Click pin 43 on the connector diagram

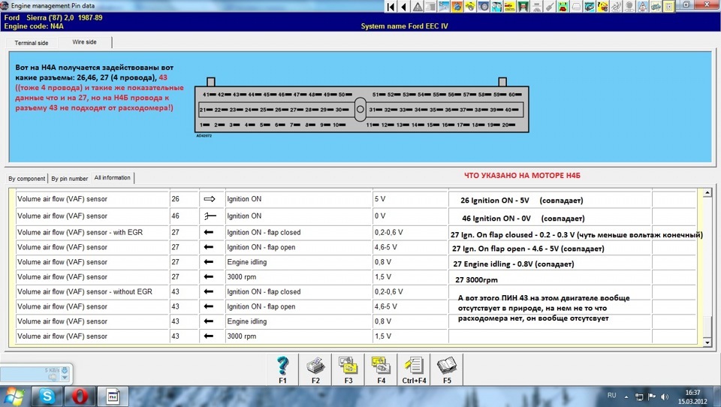(x=239, y=95)
